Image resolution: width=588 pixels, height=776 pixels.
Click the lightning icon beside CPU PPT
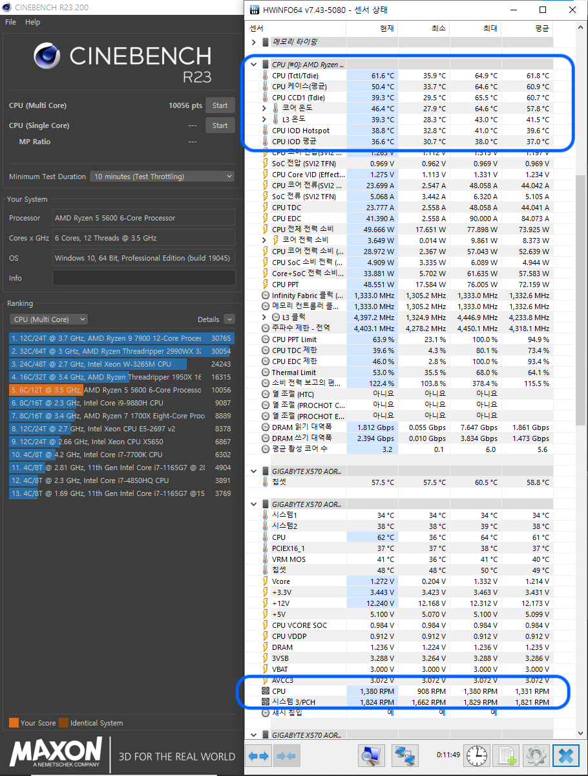click(266, 285)
